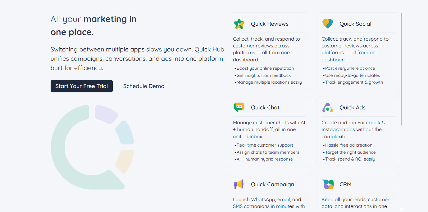This screenshot has width=428, height=212.
Task: Click the Quick Chat description text
Action: click(269, 130)
